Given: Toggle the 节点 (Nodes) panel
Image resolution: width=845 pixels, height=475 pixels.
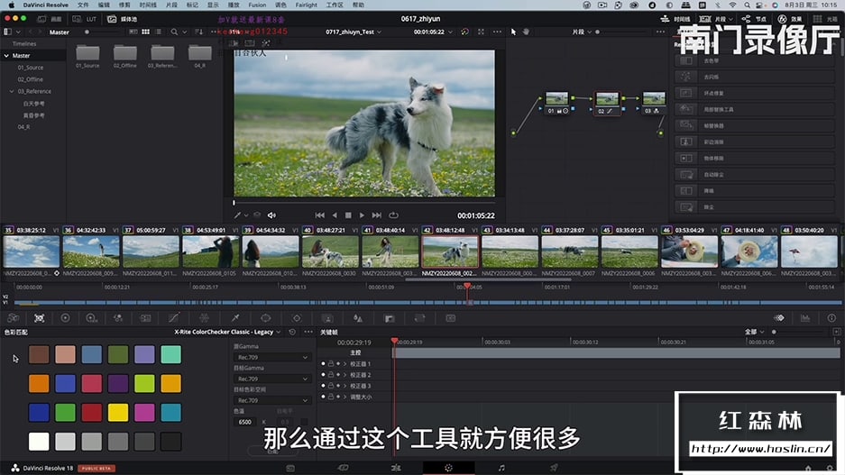Looking at the screenshot, I should [755, 18].
